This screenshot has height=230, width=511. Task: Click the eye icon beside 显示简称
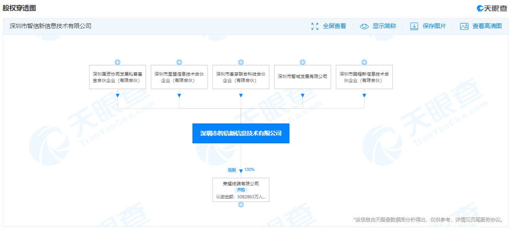(364, 26)
